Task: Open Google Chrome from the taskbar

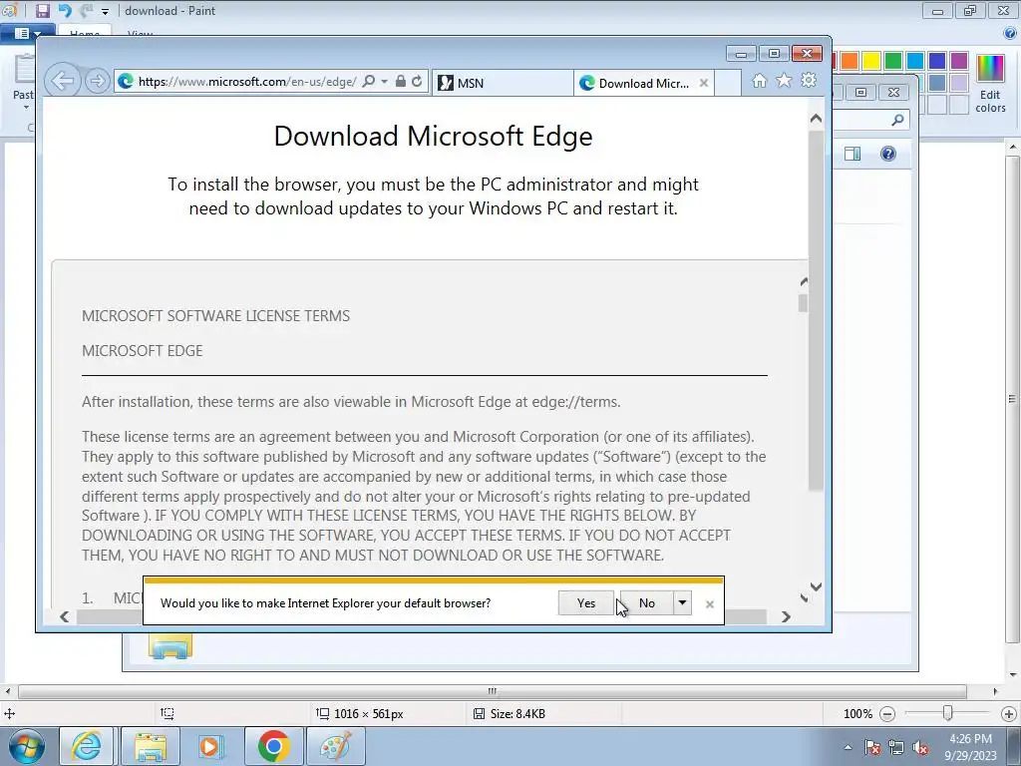Action: [273, 746]
